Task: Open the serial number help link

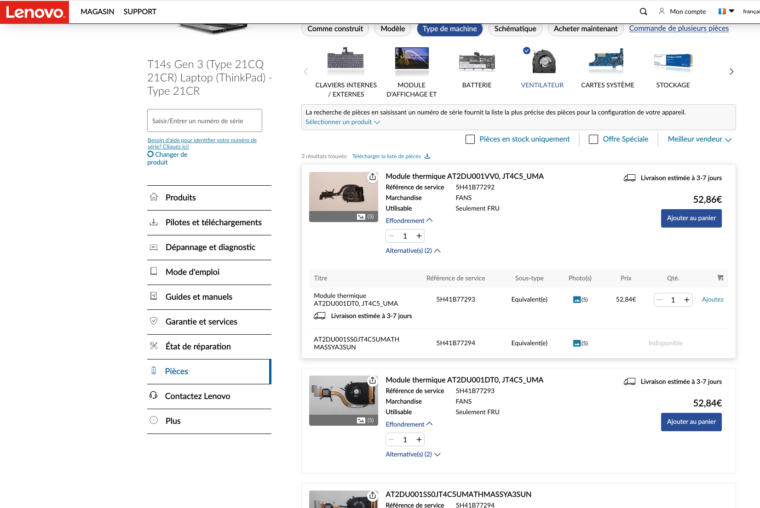Action: [202, 143]
